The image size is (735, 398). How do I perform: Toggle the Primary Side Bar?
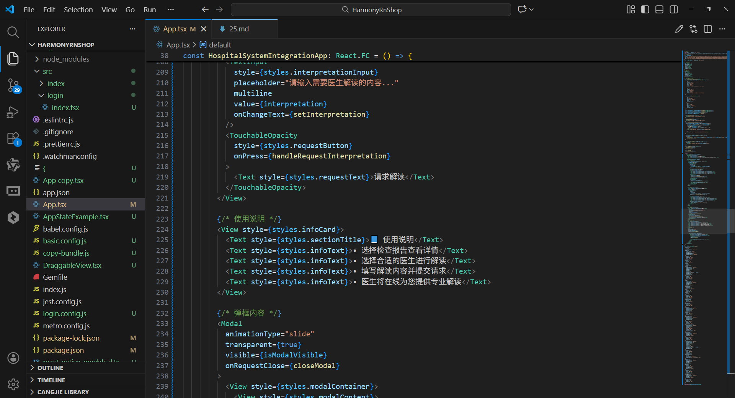645,10
